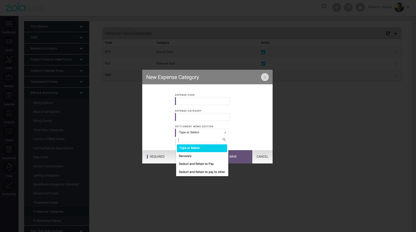This screenshot has width=416, height=232.
Task: Collapse Billing & Accounting section
Action: pyautogui.click(x=56, y=93)
